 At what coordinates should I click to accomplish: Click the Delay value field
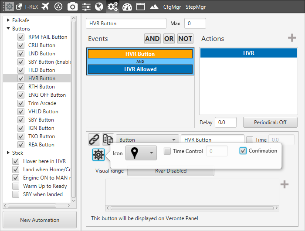click(x=226, y=122)
